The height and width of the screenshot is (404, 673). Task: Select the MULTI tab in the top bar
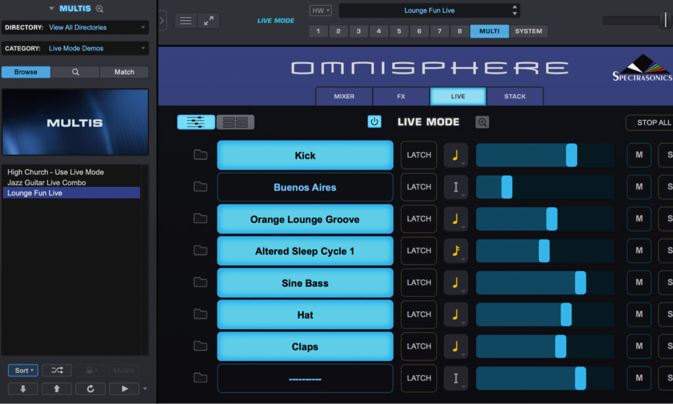pyautogui.click(x=489, y=31)
